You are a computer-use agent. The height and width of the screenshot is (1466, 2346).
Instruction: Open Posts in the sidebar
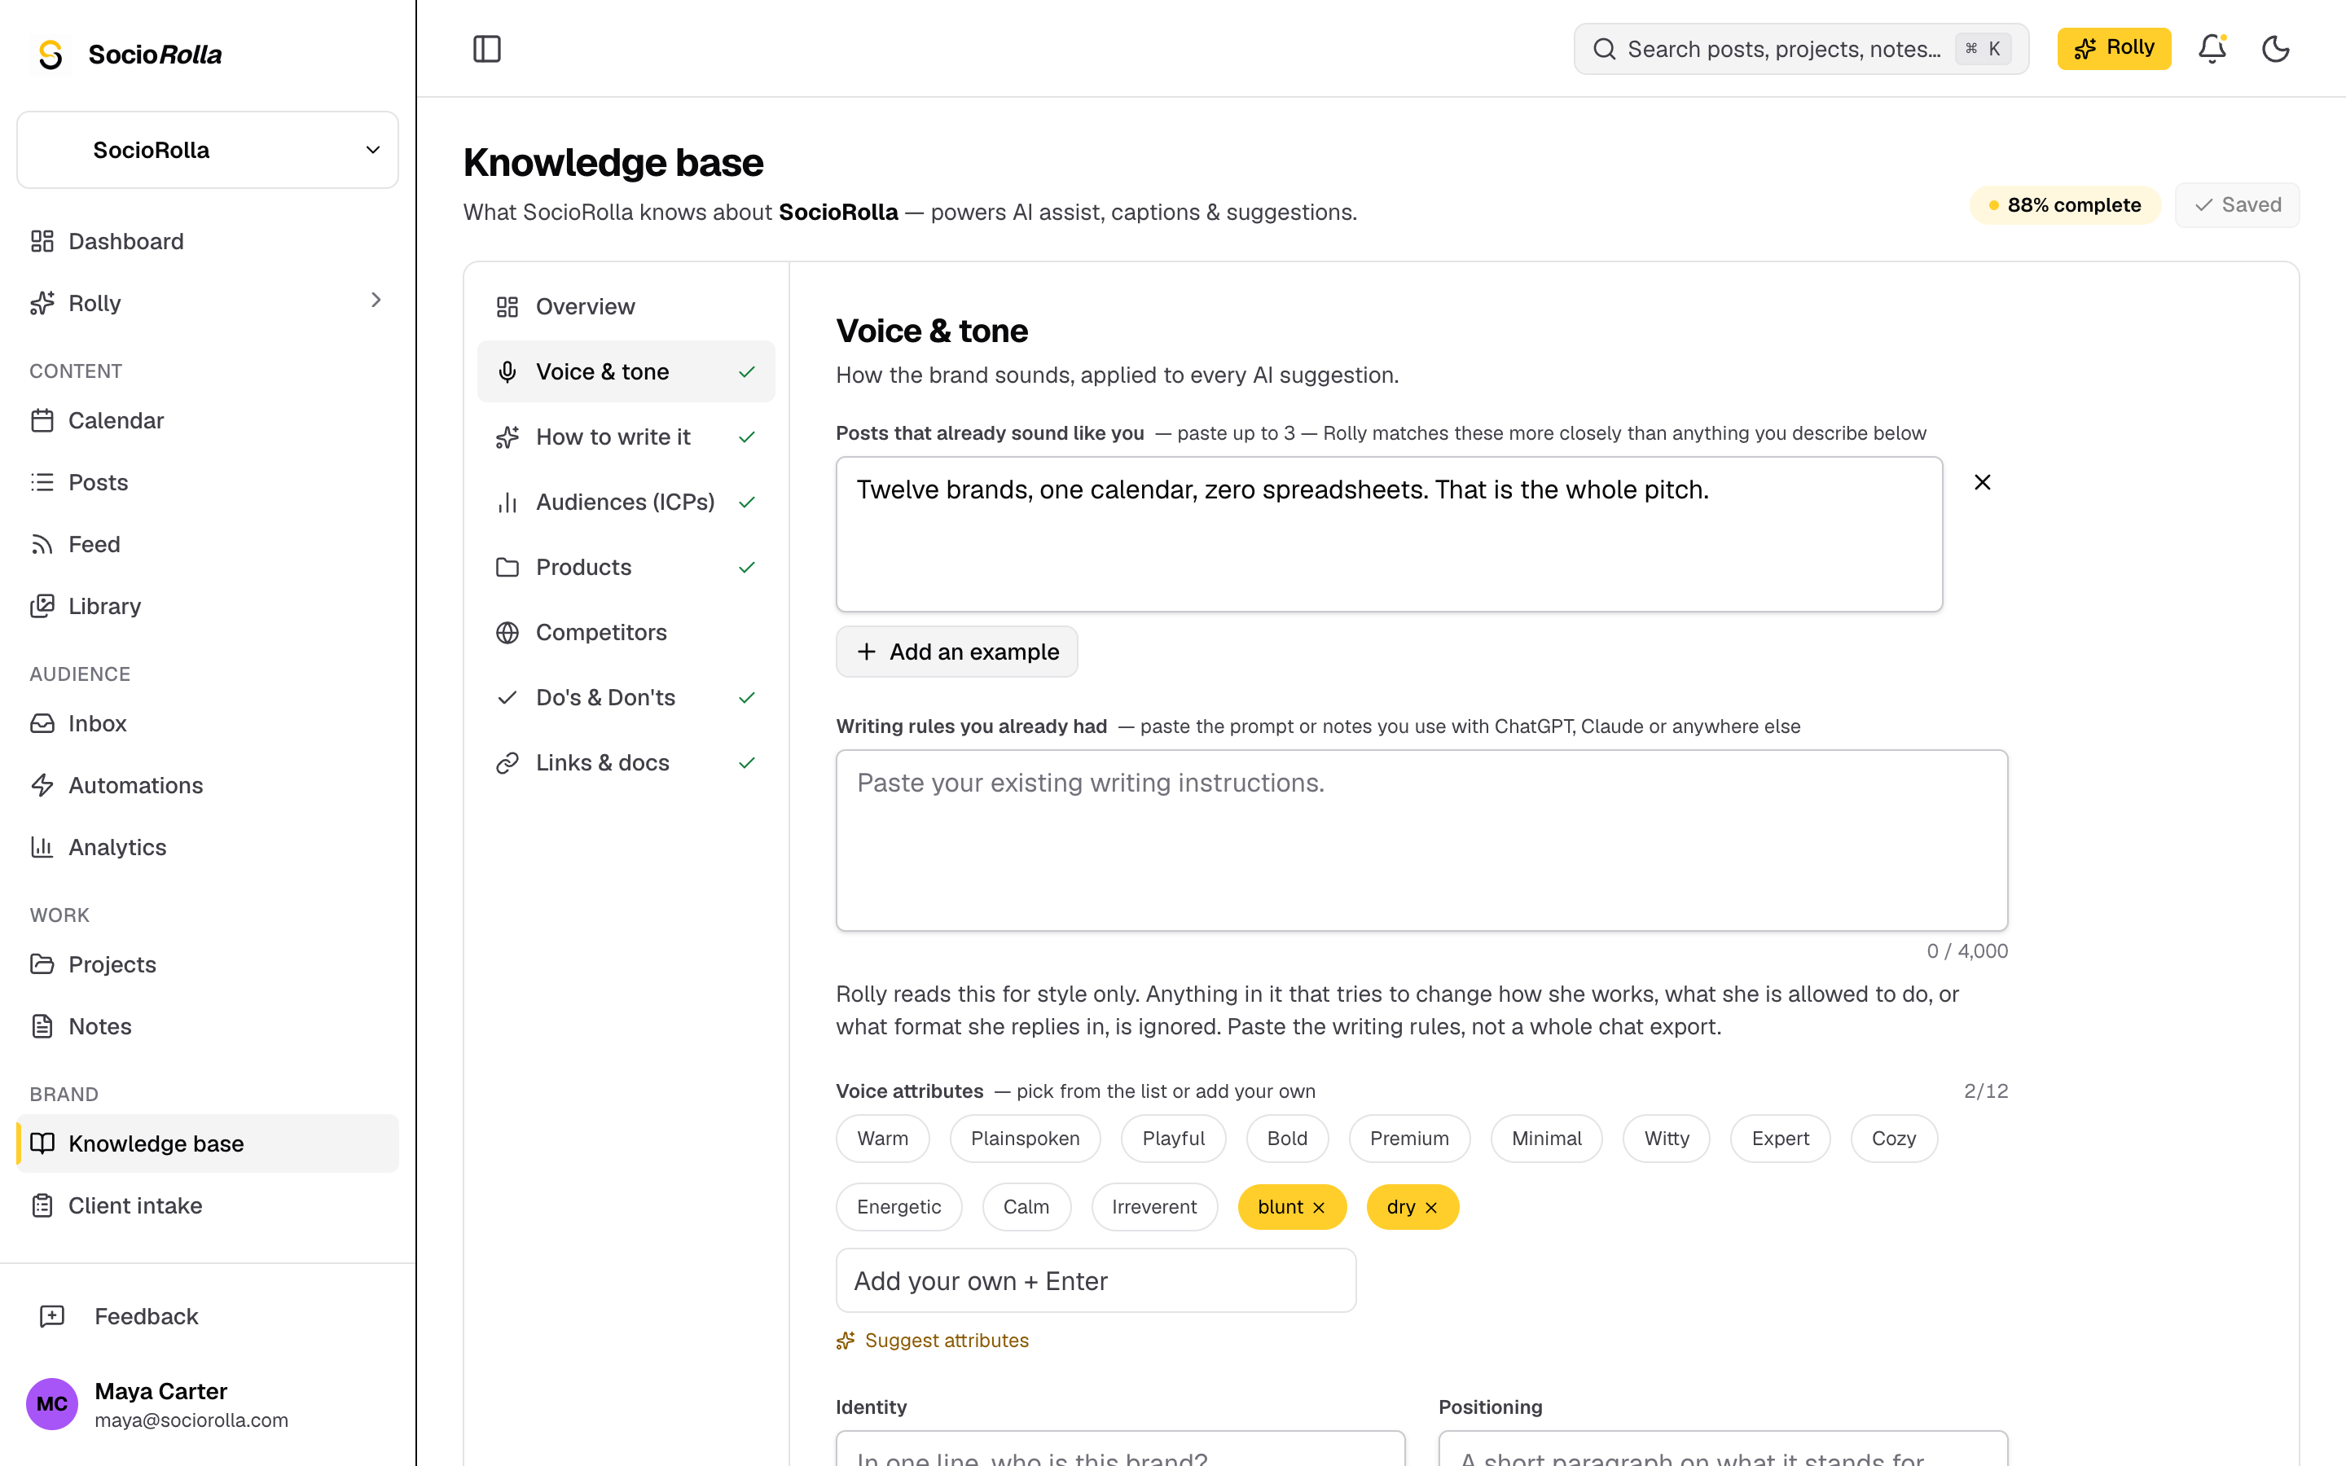point(208,482)
